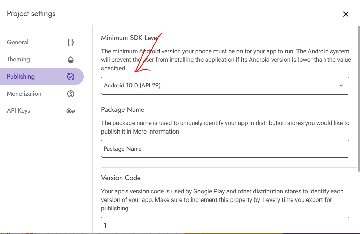Click the Version Code input showing 1
The height and width of the screenshot is (234, 360).
coord(225,225)
